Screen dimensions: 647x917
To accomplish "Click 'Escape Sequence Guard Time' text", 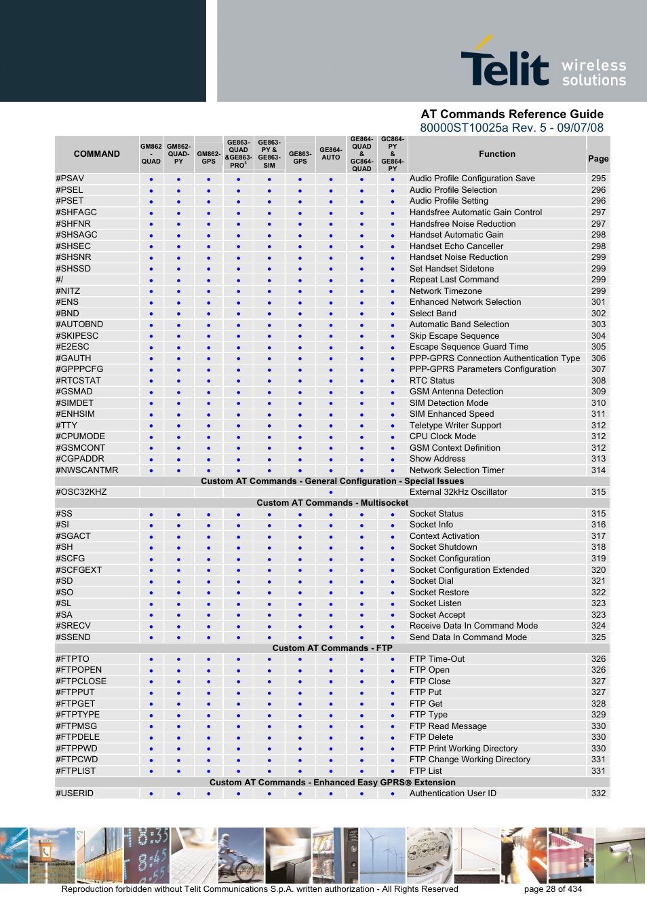I will tap(469, 347).
